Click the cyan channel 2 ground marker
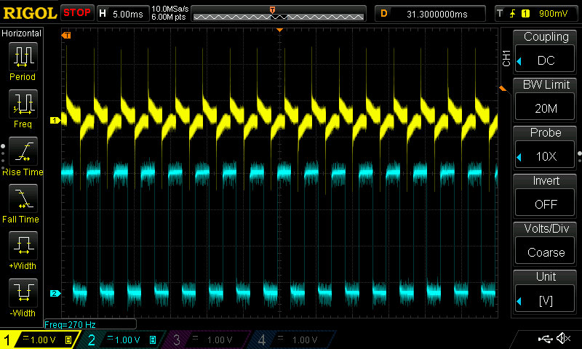The height and width of the screenshot is (349, 582). 55,293
